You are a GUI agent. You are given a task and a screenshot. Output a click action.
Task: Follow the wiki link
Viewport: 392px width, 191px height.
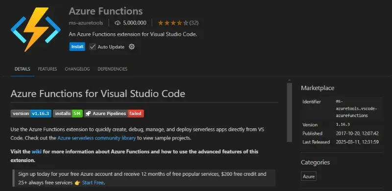36,152
